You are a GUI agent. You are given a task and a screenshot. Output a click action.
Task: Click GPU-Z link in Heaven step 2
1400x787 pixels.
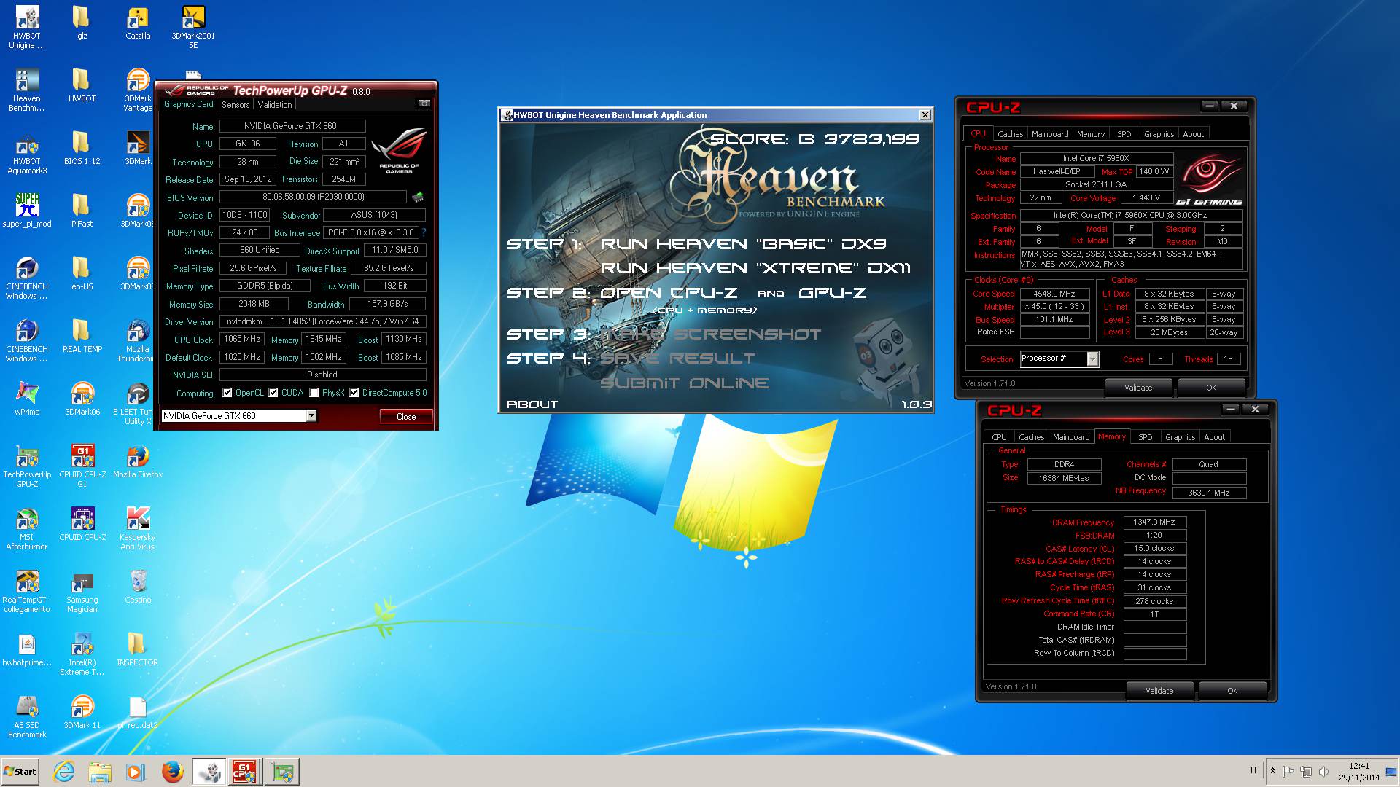point(832,293)
